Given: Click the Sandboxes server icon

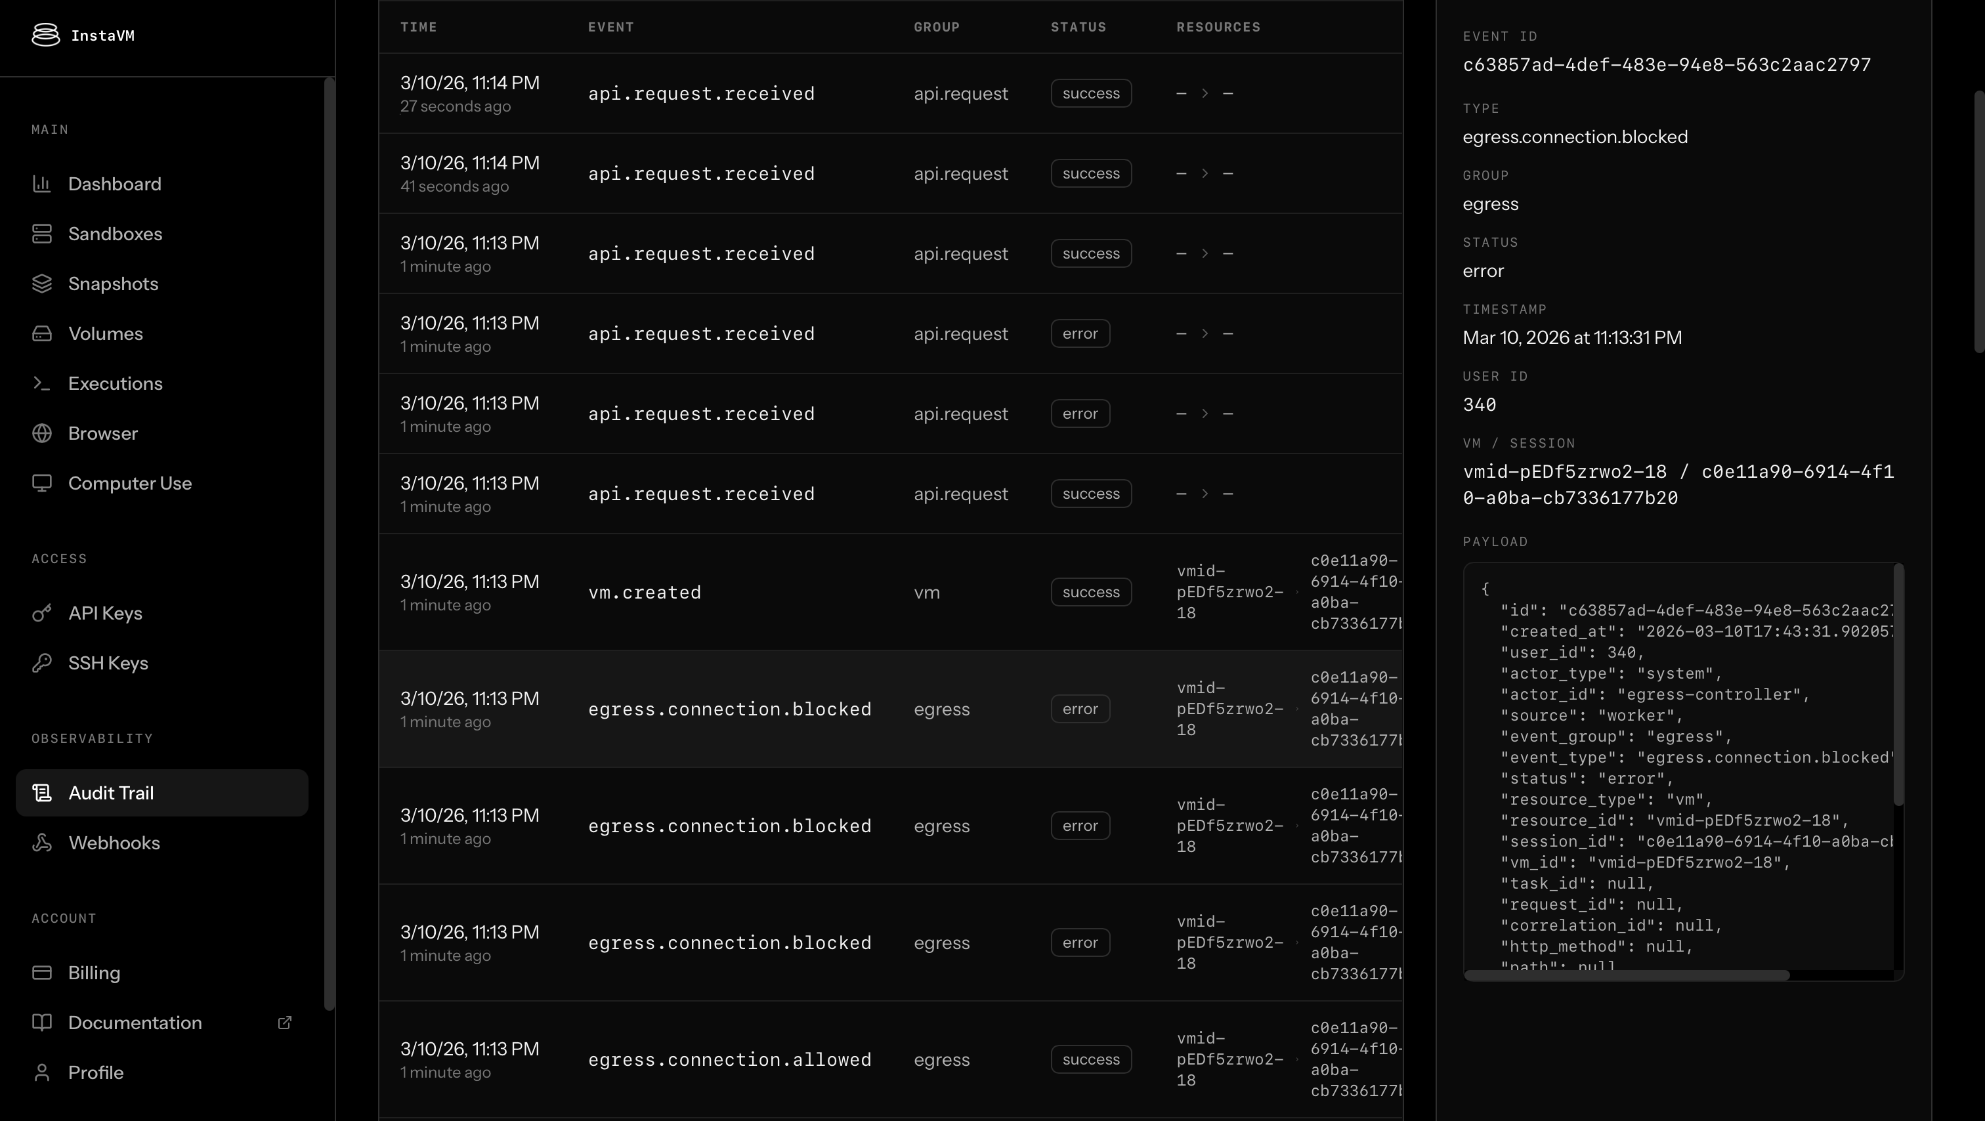Looking at the screenshot, I should click(41, 234).
